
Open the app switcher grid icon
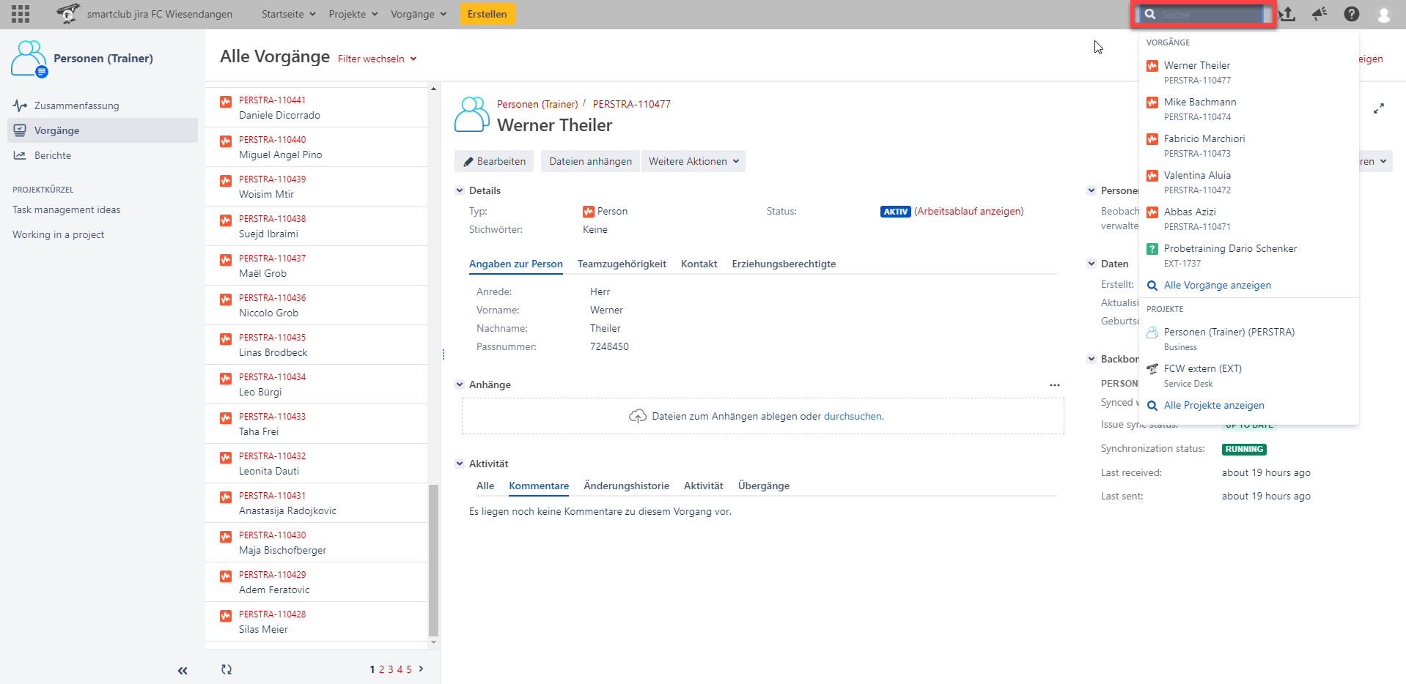pyautogui.click(x=21, y=14)
